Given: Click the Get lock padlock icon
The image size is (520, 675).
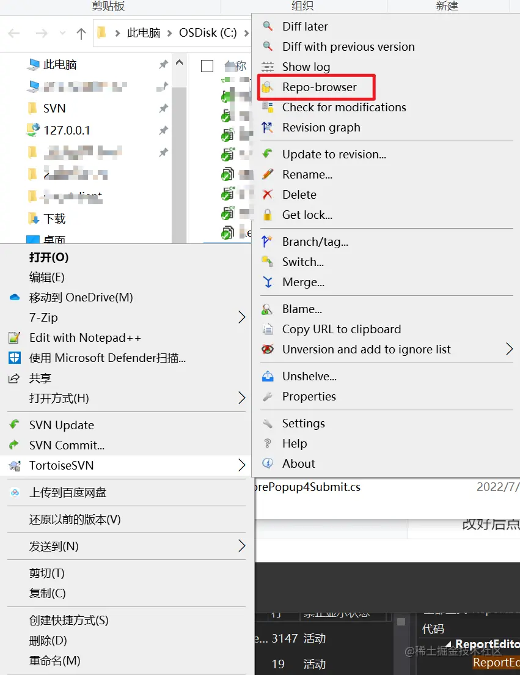Looking at the screenshot, I should 268,215.
